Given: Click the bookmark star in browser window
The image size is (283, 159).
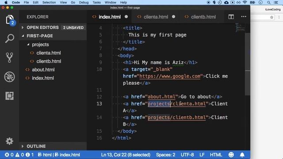Looking at the screenshot, I should (x=272, y=17).
